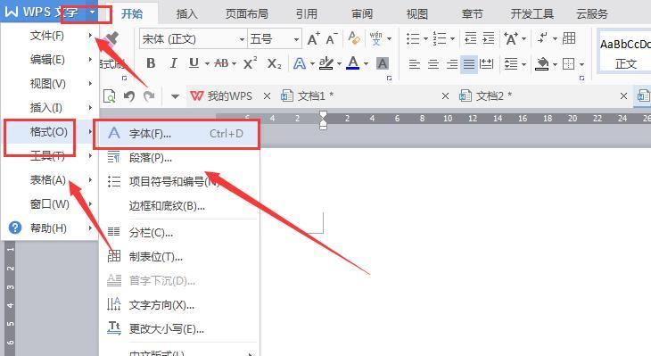651x356 pixels.
Task: Insert numbered list
Action: [440, 39]
